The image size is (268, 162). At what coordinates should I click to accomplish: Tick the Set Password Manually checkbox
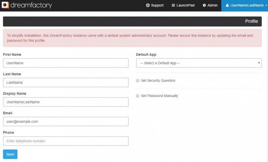coord(138,96)
